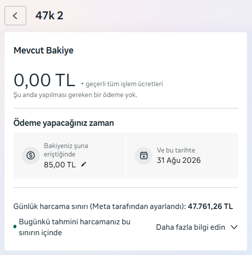
Task: Select the 0,00 TL balance amount
Action: [45, 80]
